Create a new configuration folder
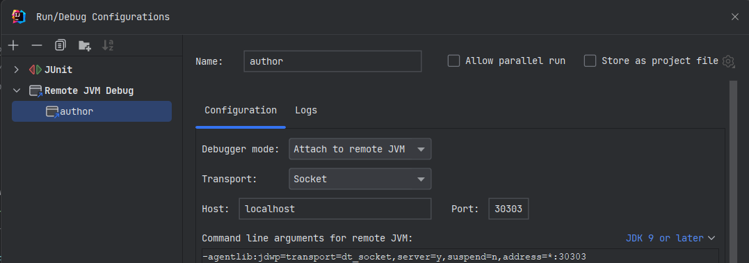Image resolution: width=749 pixels, height=263 pixels. click(85, 45)
